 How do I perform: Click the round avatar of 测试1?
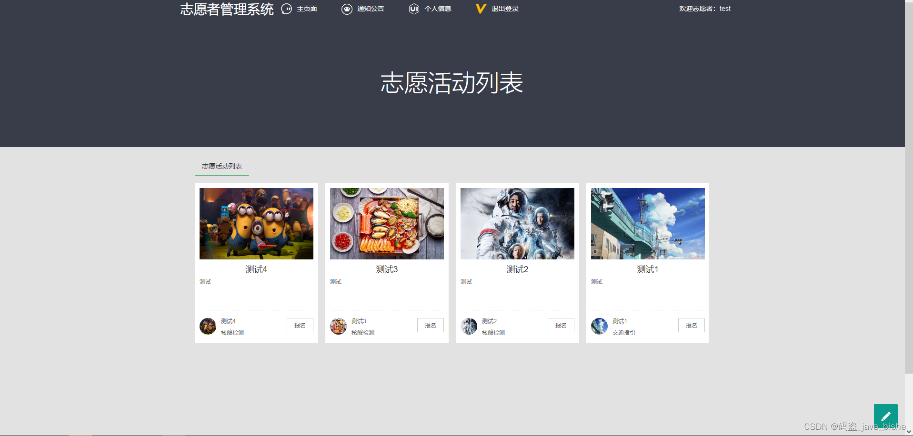tap(599, 327)
